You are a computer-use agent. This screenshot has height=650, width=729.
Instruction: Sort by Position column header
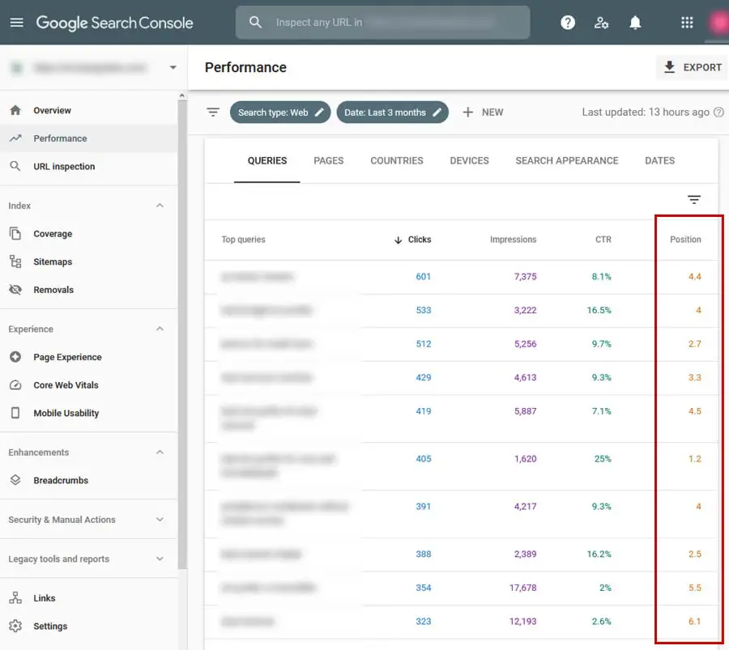pyautogui.click(x=685, y=240)
